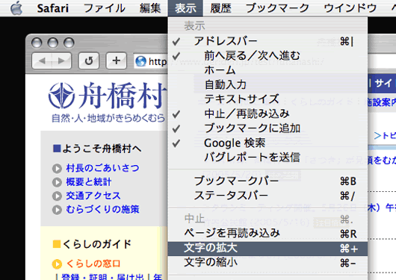Enable バグレポートを送信 toolbar item

click(x=267, y=158)
